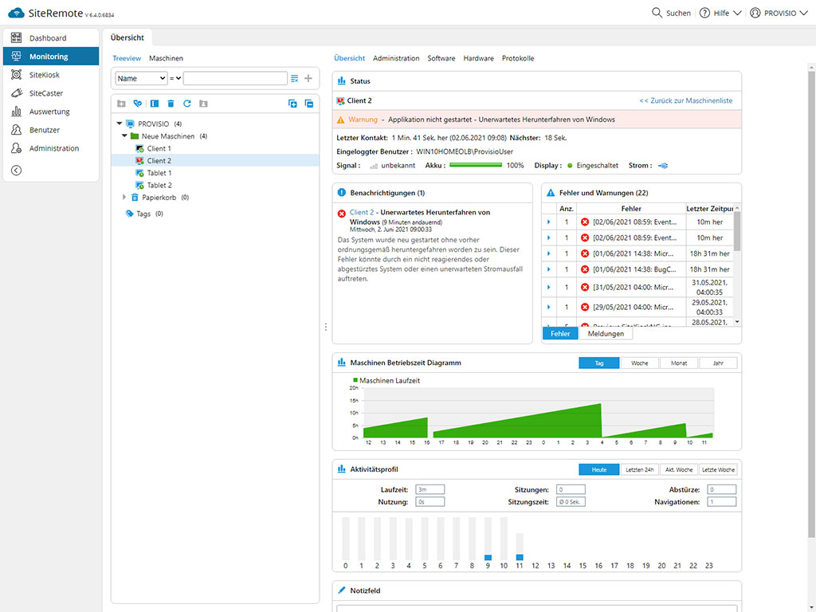Click the expand all tree nodes icon
Viewport: 816px width, 612px height.
(292, 104)
